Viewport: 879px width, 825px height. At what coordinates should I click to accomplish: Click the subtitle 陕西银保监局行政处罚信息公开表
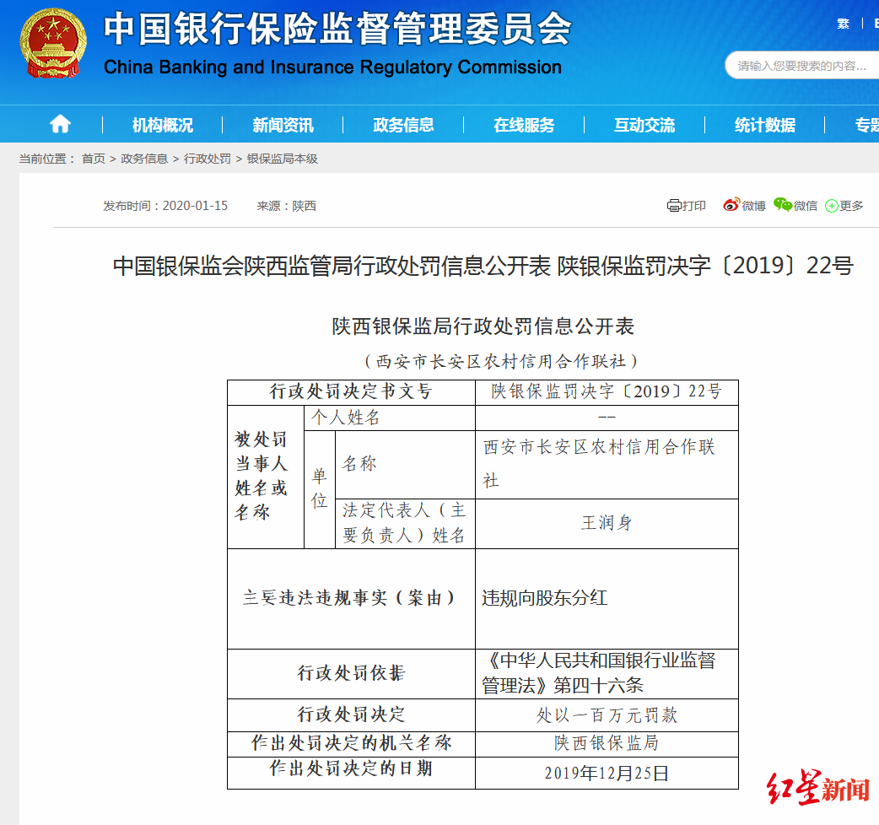[x=483, y=326]
